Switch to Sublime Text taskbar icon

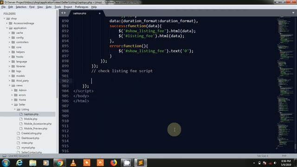click(141, 163)
